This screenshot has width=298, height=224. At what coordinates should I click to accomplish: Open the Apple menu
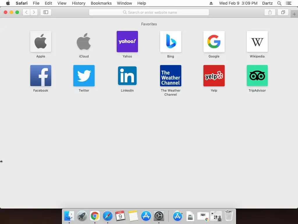click(x=8, y=3)
